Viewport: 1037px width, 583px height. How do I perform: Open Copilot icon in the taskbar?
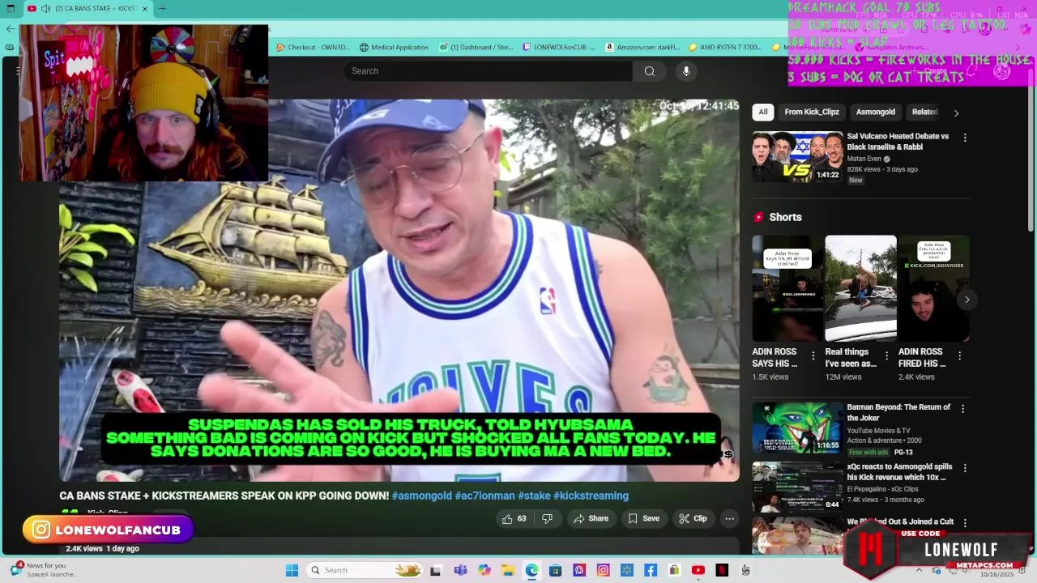[484, 570]
